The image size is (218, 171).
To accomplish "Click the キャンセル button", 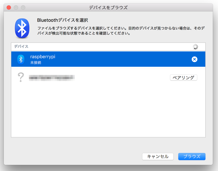I will [158, 157].
